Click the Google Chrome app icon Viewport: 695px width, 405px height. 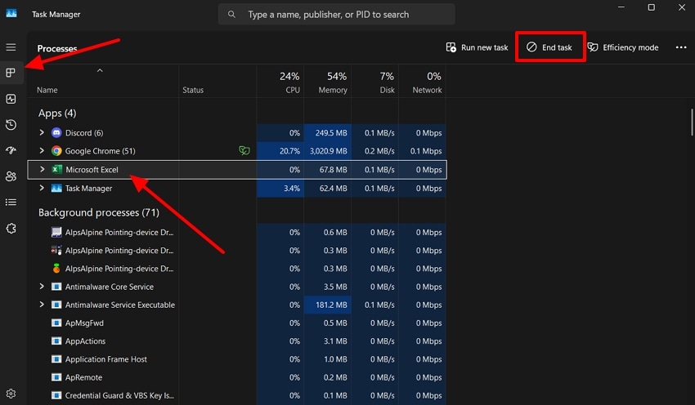click(x=56, y=151)
